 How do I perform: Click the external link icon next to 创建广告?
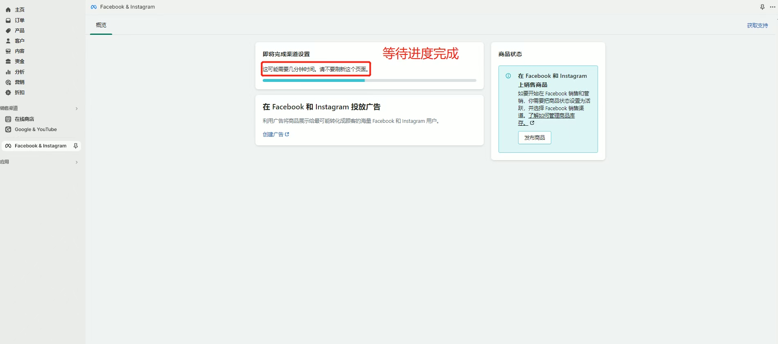(287, 134)
